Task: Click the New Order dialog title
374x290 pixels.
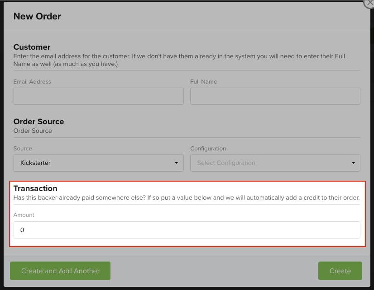Action: (x=37, y=16)
